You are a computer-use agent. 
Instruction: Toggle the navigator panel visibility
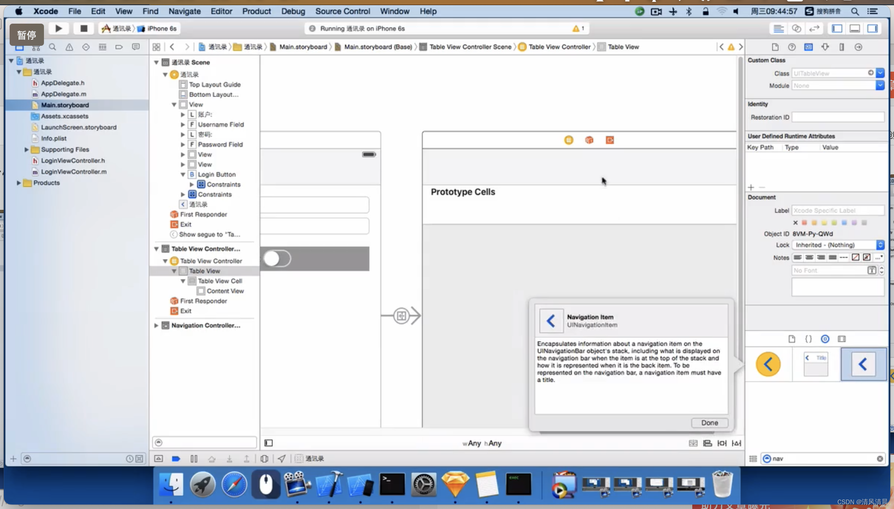pos(837,28)
